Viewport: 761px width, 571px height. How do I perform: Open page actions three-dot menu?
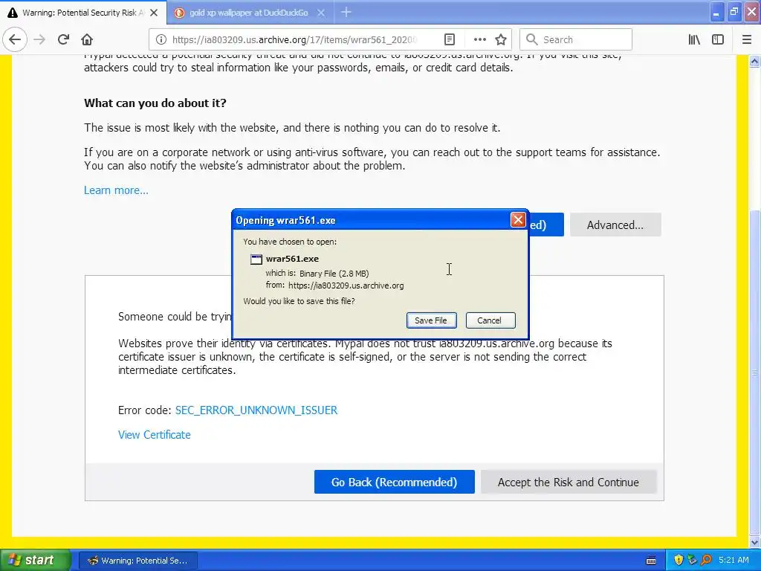coord(479,39)
